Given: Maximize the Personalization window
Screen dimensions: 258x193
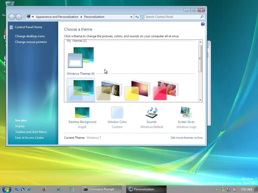Looking at the screenshot, I should click(194, 10).
